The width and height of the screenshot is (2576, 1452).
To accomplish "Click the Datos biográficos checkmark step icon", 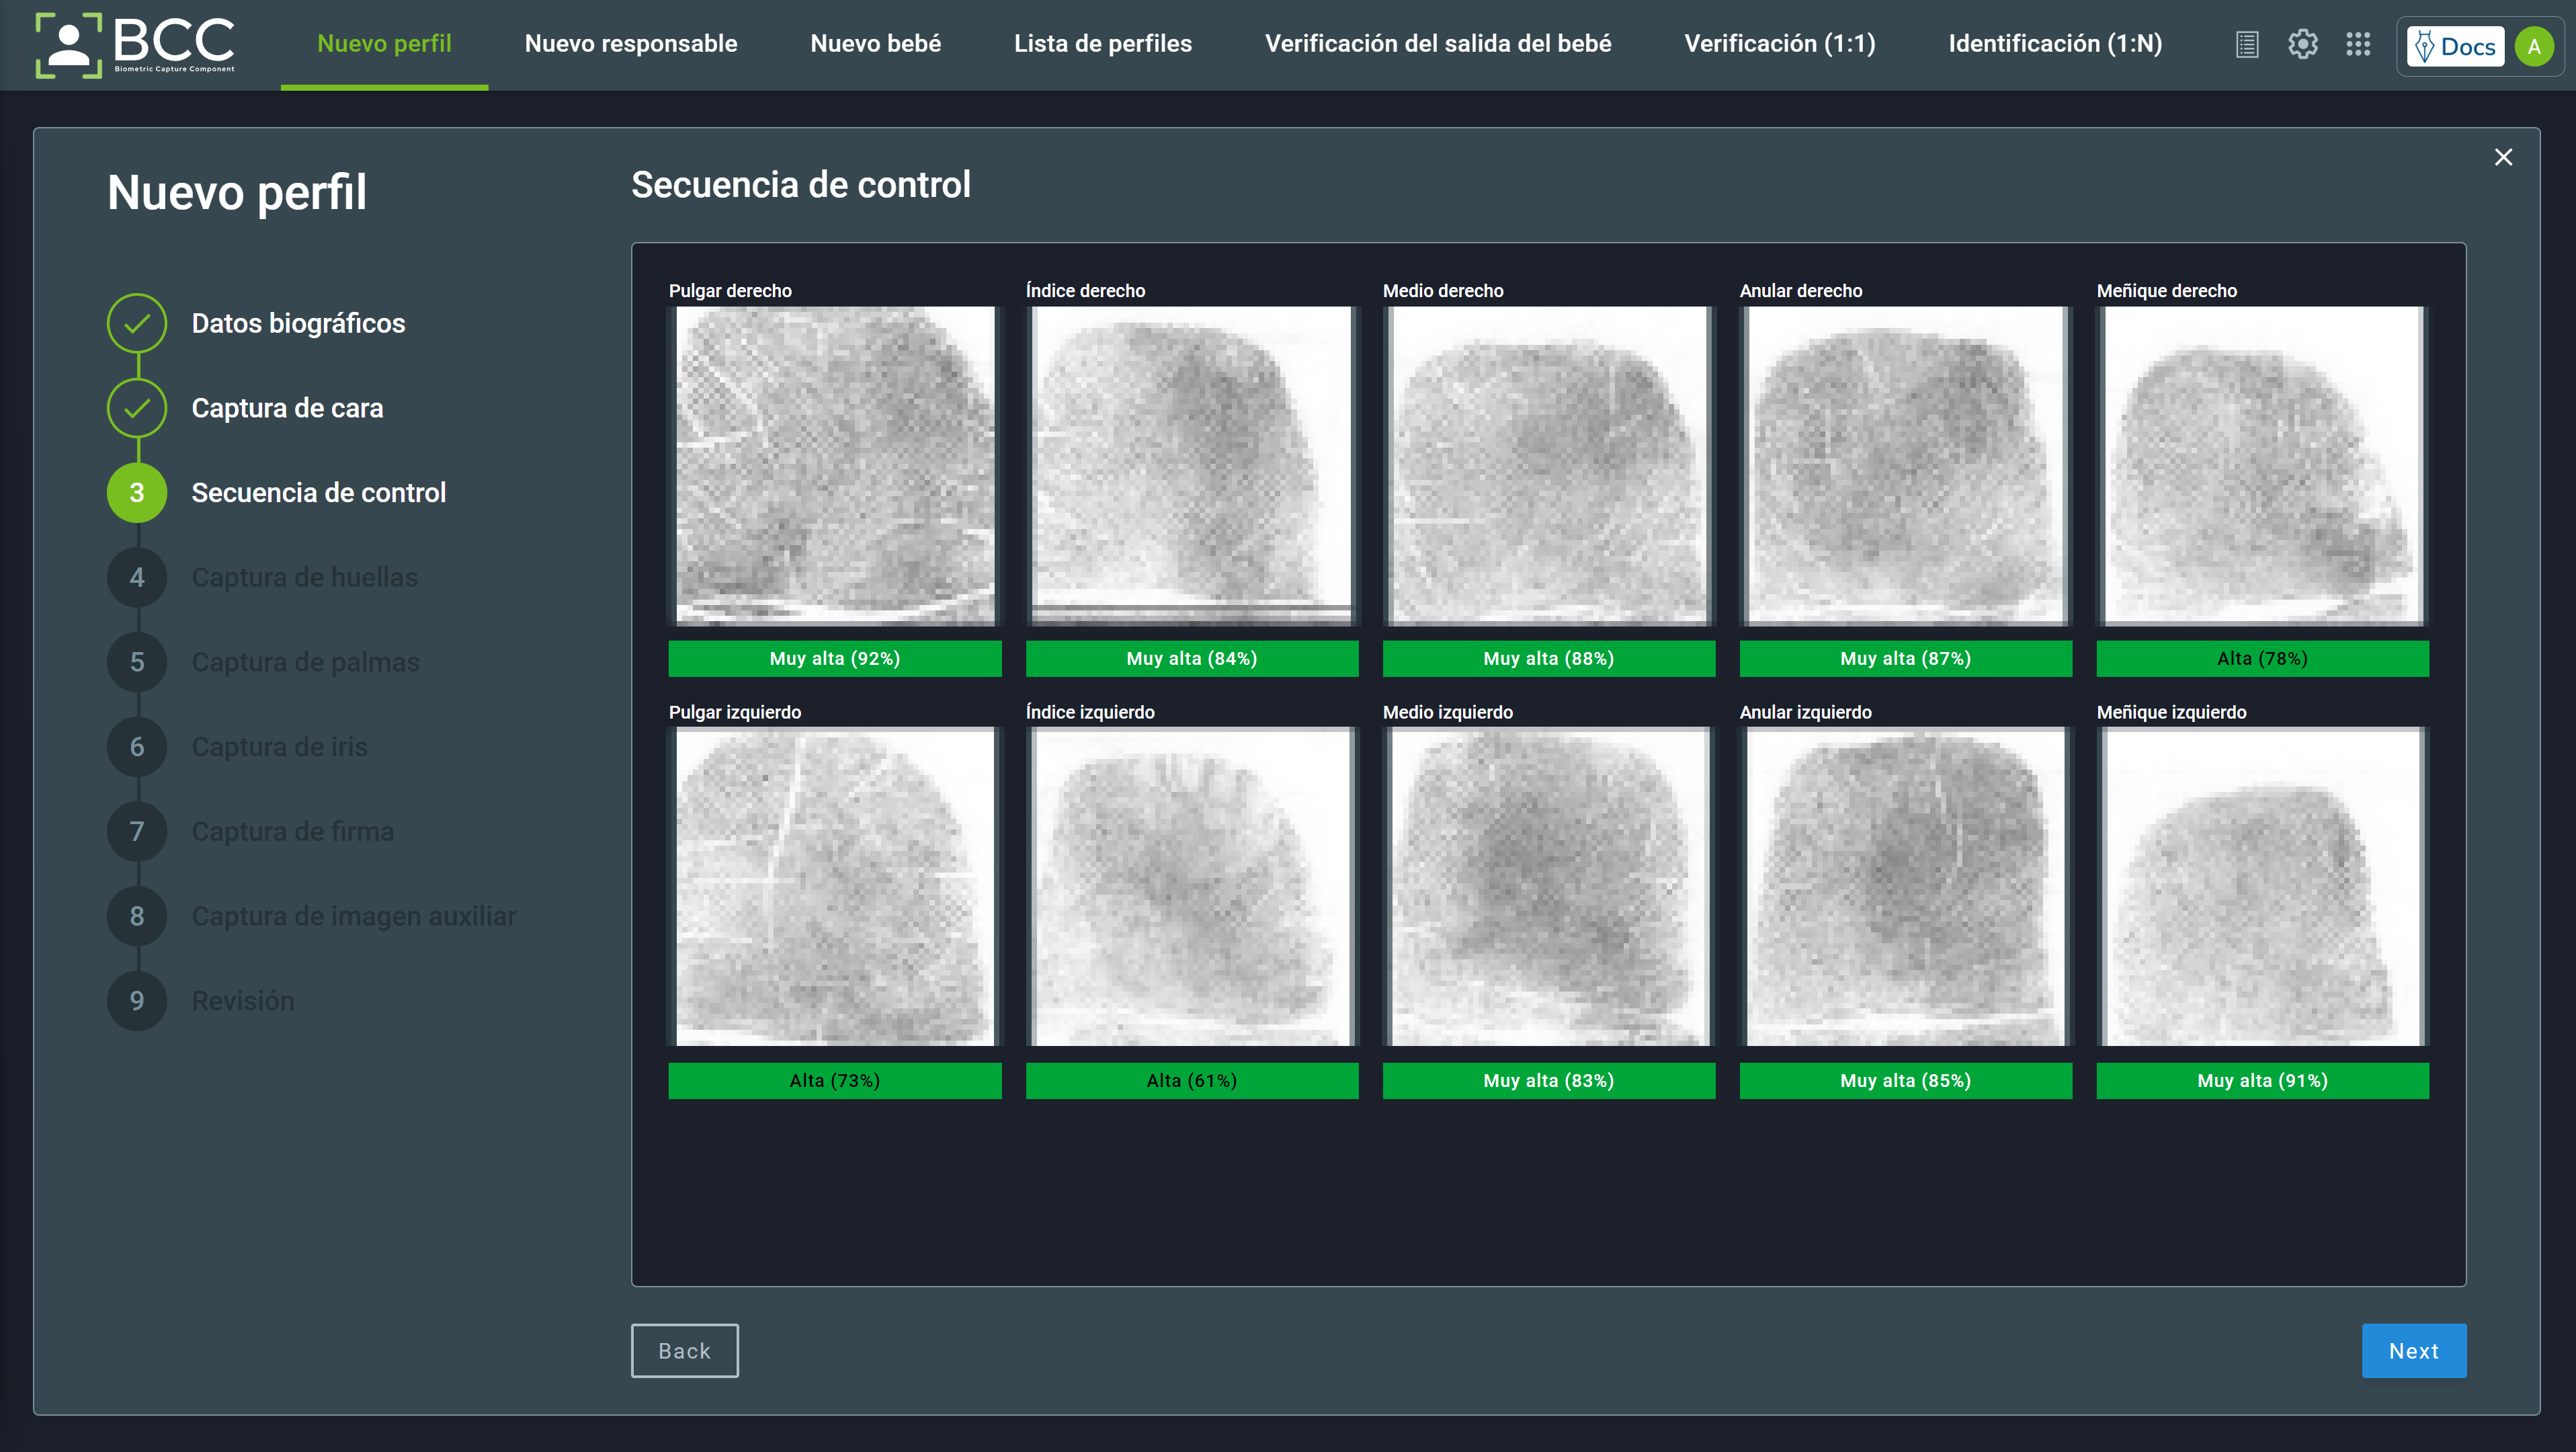I will [x=137, y=323].
